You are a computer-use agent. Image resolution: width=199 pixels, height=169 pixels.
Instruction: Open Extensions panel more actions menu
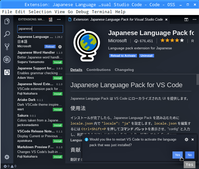59,20
